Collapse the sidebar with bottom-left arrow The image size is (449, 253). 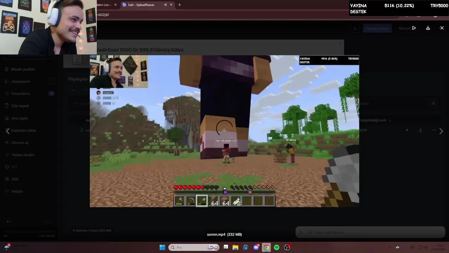pyautogui.click(x=8, y=221)
